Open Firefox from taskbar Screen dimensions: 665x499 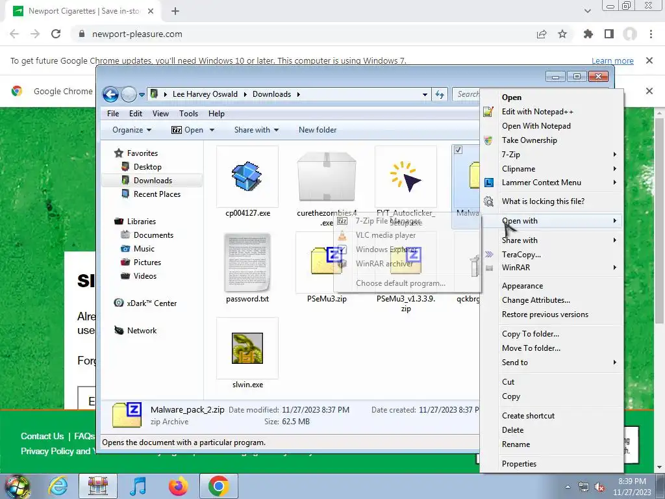point(178,486)
